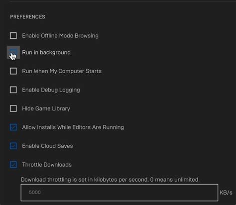Tick the Enable Offline Mode Browsing checkbox
236x205 pixels.
coord(13,36)
